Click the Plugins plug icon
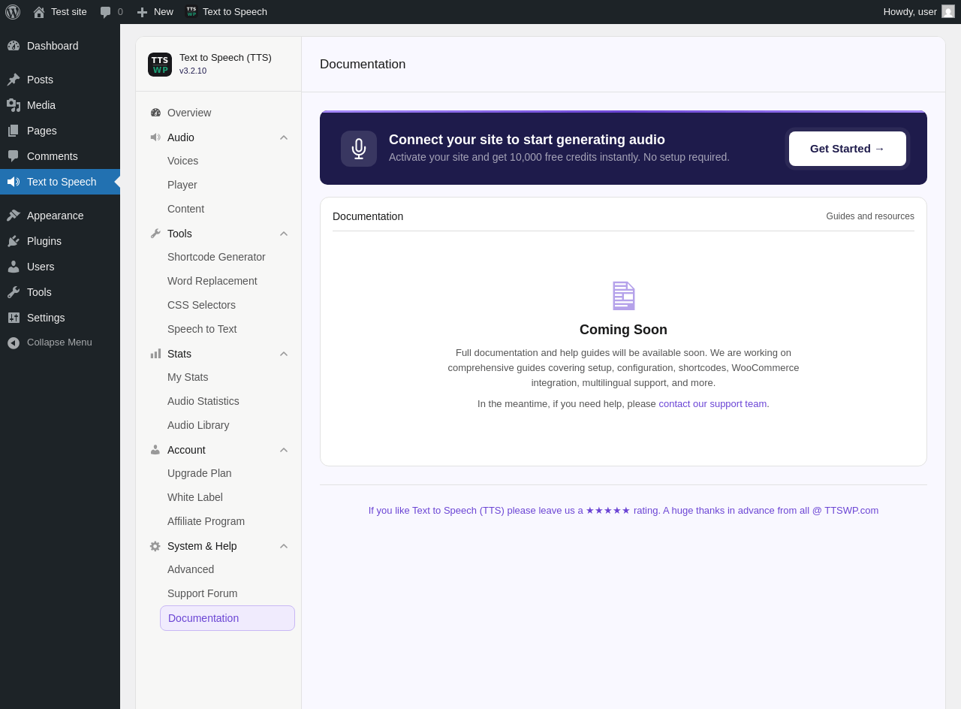Screen dimensions: 961x709 click(x=14, y=241)
